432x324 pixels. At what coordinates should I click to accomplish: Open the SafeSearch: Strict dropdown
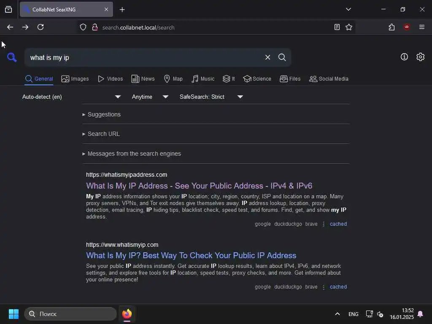[x=211, y=97]
